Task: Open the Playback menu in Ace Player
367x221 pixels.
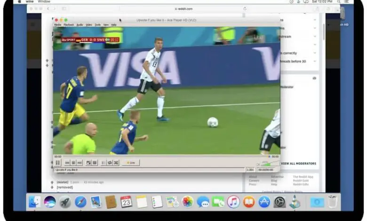Action: pyautogui.click(x=69, y=24)
